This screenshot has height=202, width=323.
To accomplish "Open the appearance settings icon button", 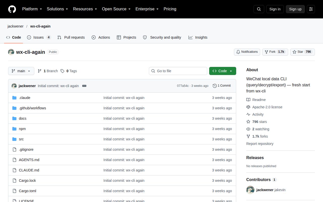I will [x=311, y=9].
